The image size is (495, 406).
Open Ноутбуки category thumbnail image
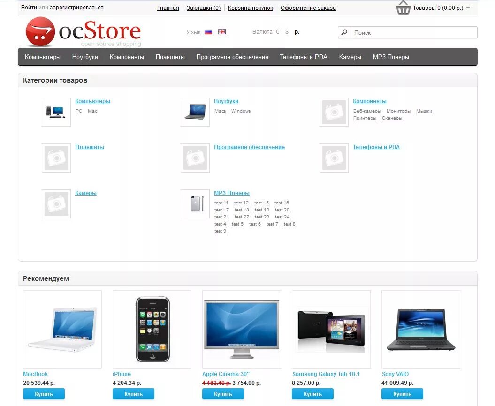point(195,112)
